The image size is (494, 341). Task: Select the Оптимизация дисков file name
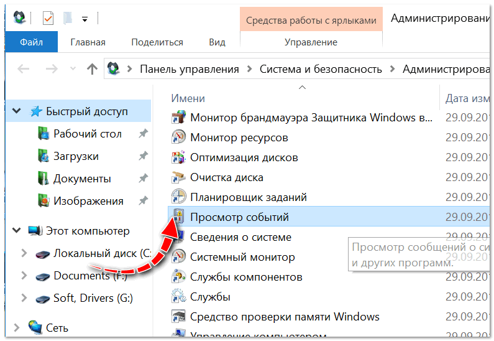tap(244, 157)
